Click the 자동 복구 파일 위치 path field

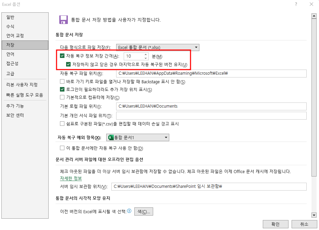pyautogui.click(x=211, y=73)
